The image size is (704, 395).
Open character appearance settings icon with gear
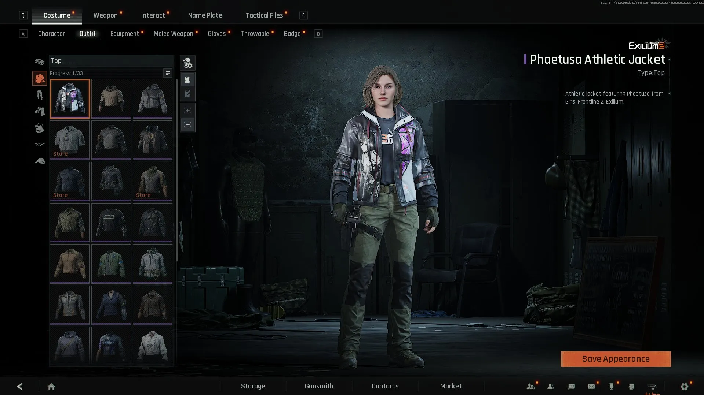(x=187, y=63)
